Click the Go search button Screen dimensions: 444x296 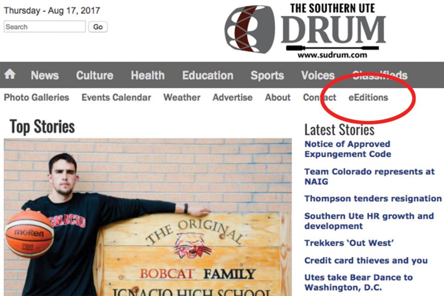98,27
